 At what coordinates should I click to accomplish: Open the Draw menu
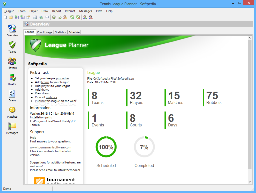[45, 11]
